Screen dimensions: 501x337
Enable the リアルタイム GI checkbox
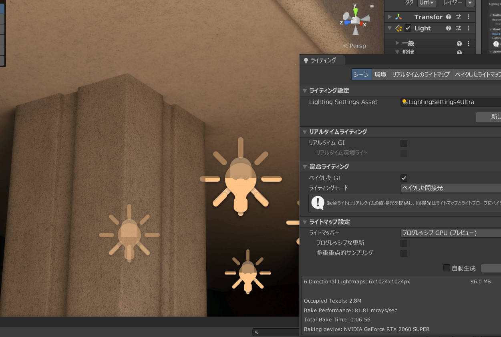[404, 143]
